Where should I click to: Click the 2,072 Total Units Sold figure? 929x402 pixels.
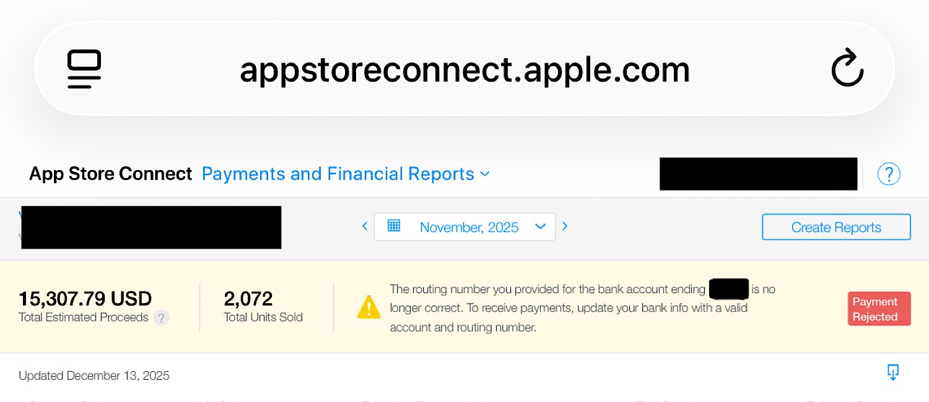(x=248, y=299)
